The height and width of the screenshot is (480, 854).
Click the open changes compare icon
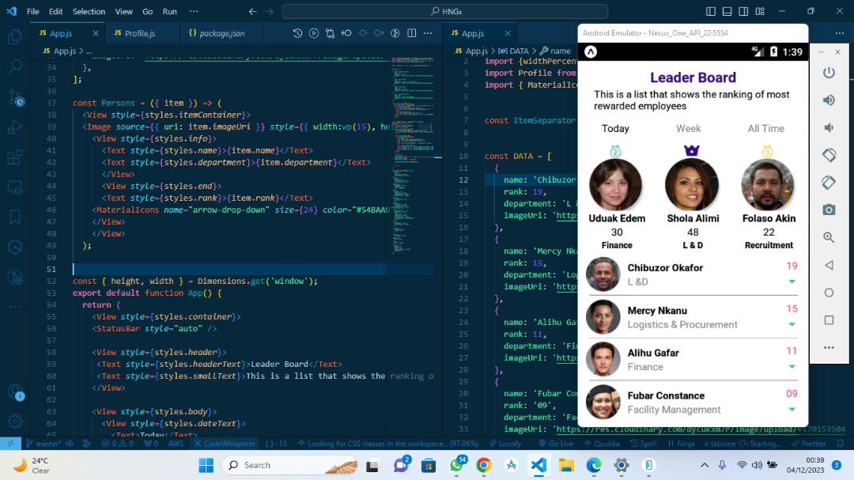330,33
